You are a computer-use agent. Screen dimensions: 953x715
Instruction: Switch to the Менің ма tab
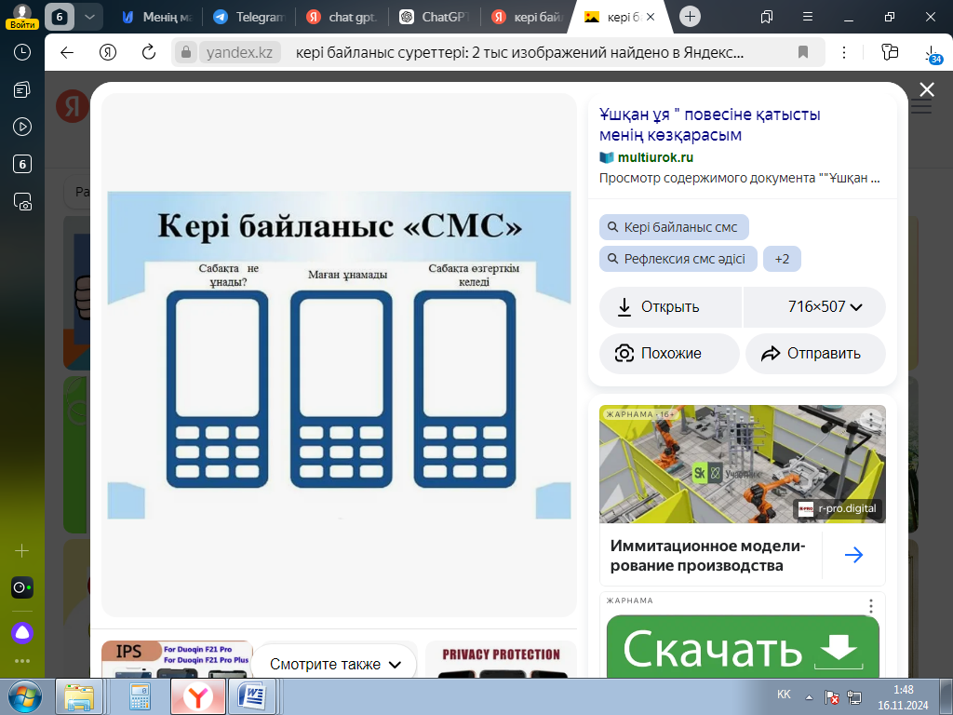point(156,17)
